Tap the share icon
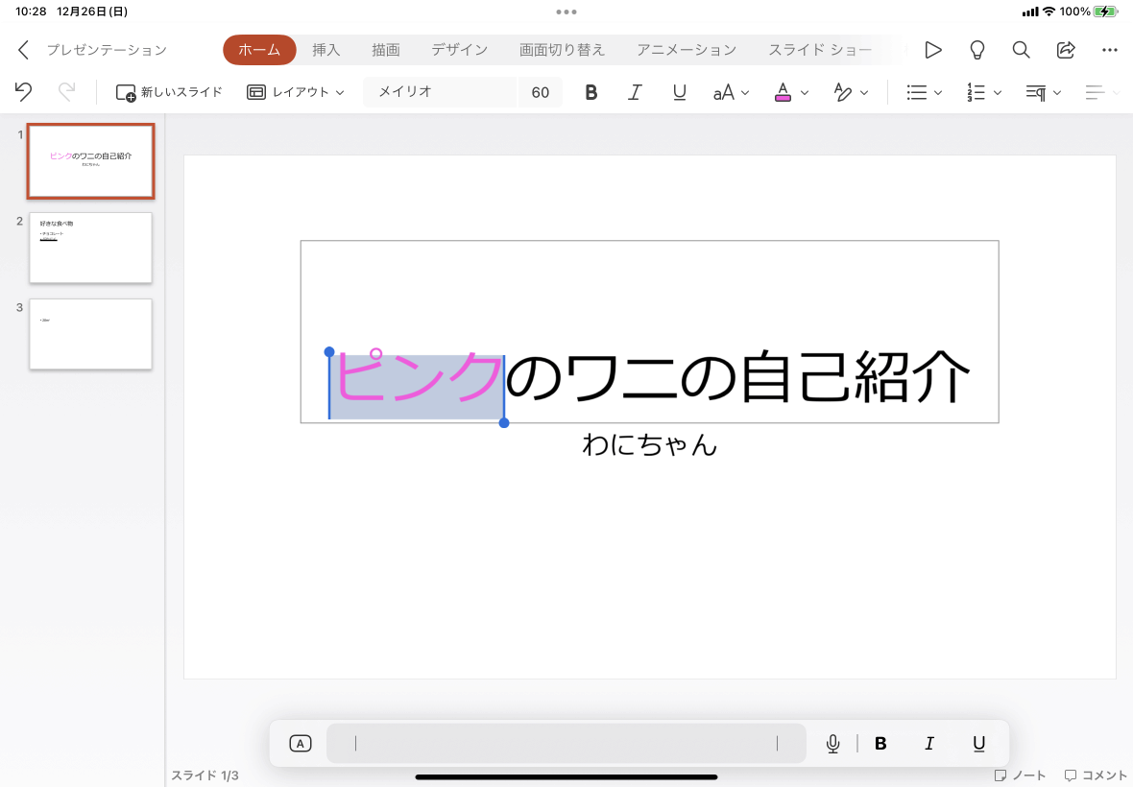 tap(1066, 50)
